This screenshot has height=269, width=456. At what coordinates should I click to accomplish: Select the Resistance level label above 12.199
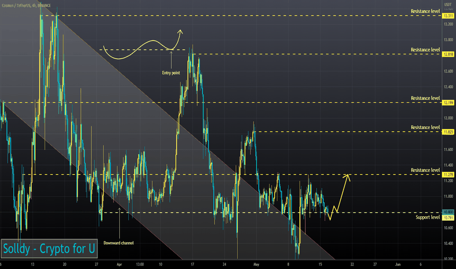[425, 98]
